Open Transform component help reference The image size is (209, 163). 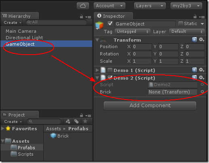(194, 40)
